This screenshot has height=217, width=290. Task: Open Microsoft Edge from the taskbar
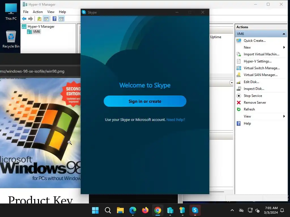tap(133, 210)
